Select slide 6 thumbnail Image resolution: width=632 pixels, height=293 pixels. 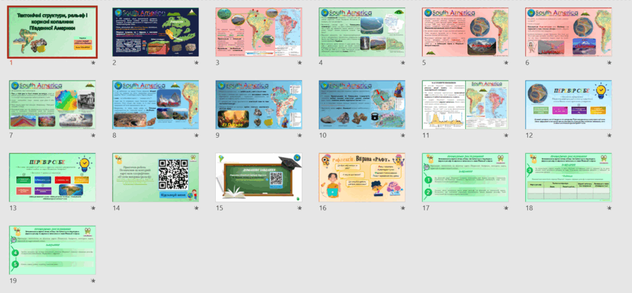(x=568, y=32)
